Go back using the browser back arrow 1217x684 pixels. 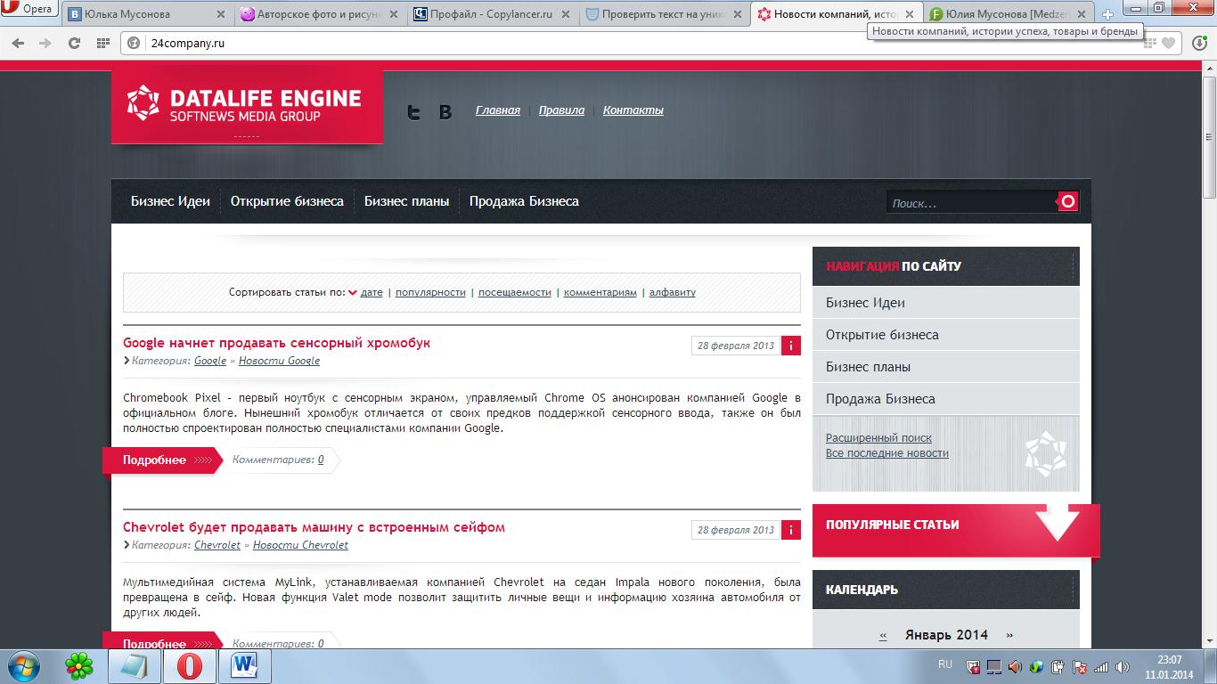(20, 43)
